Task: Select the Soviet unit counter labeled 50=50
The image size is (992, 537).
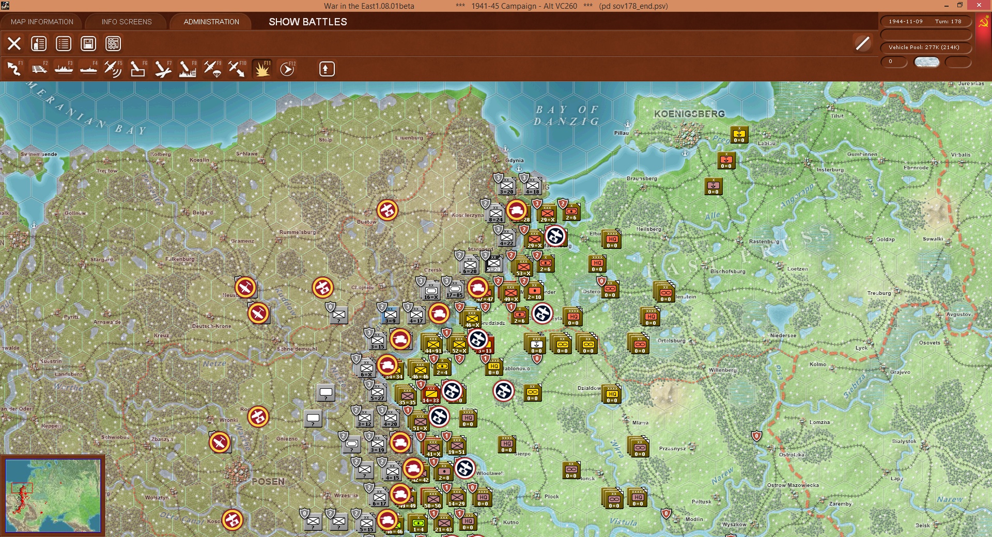Action: 432,499
